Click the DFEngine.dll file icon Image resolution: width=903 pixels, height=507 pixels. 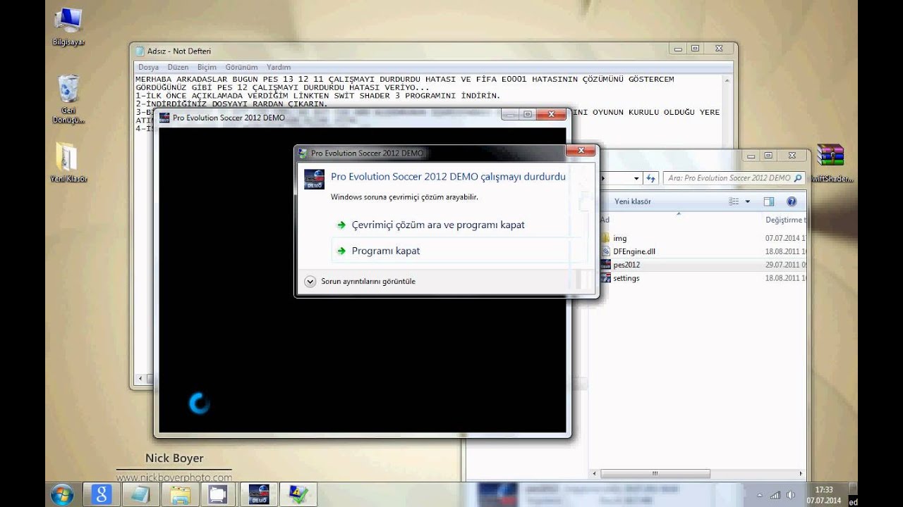click(605, 251)
